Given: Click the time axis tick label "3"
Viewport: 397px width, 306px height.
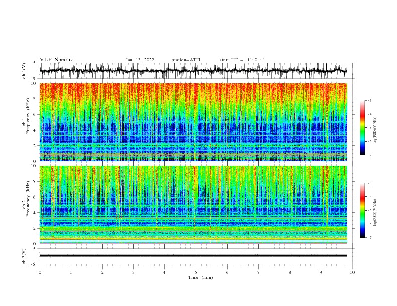Looking at the screenshot, I should (133, 272).
